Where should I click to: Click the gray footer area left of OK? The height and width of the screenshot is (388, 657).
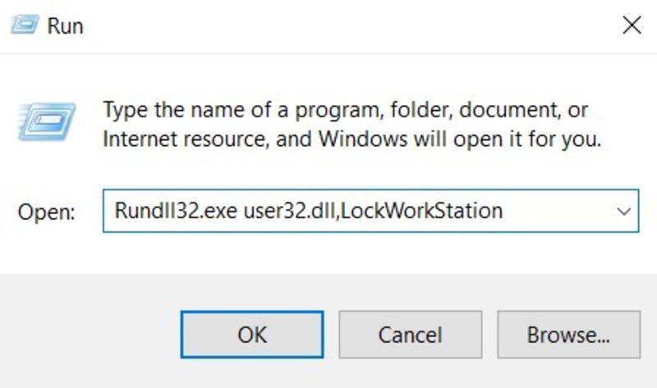point(90,335)
